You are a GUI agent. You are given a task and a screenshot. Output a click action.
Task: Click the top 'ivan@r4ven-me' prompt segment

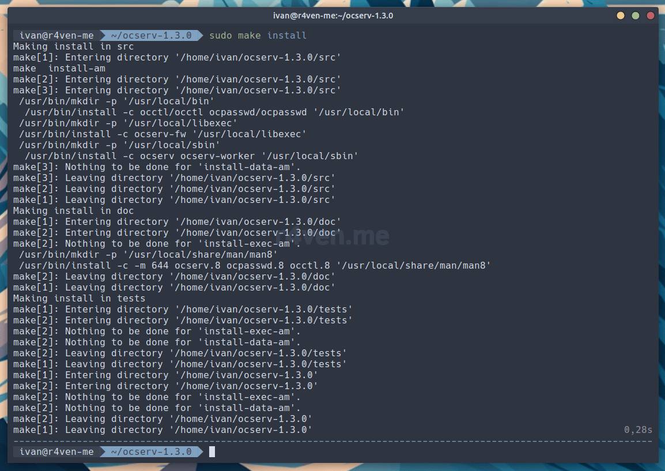click(56, 36)
